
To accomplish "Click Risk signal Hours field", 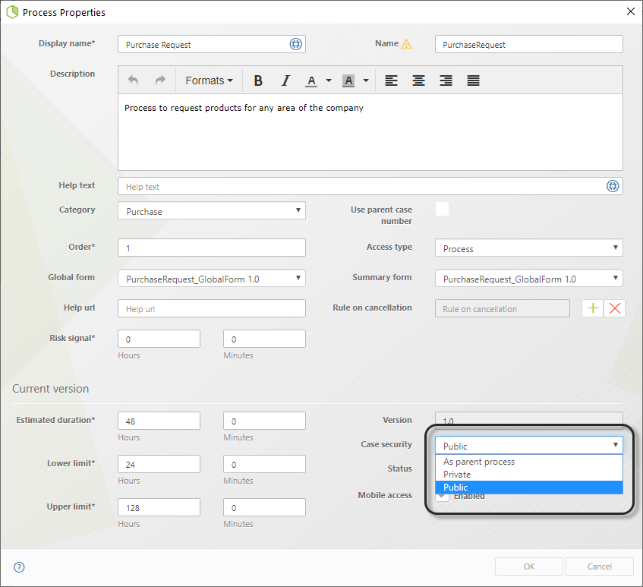I will (159, 339).
